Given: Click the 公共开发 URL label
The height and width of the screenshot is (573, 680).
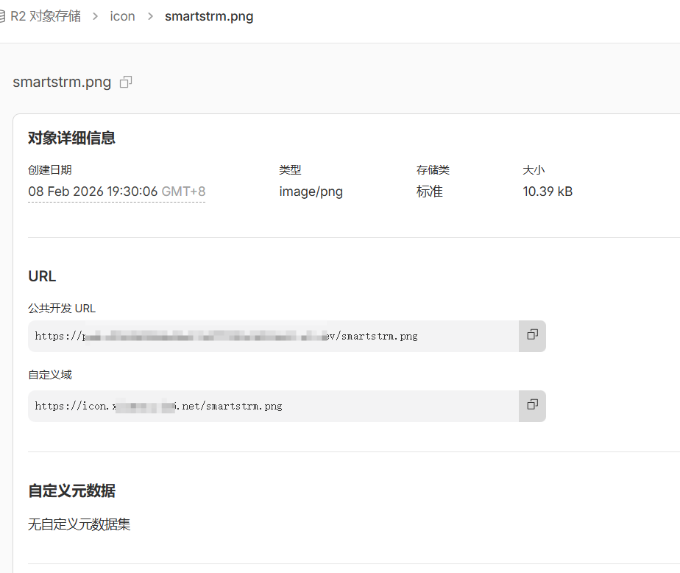Looking at the screenshot, I should [62, 308].
